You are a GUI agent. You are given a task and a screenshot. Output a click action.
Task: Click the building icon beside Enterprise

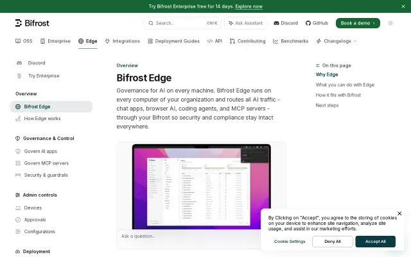(42, 41)
